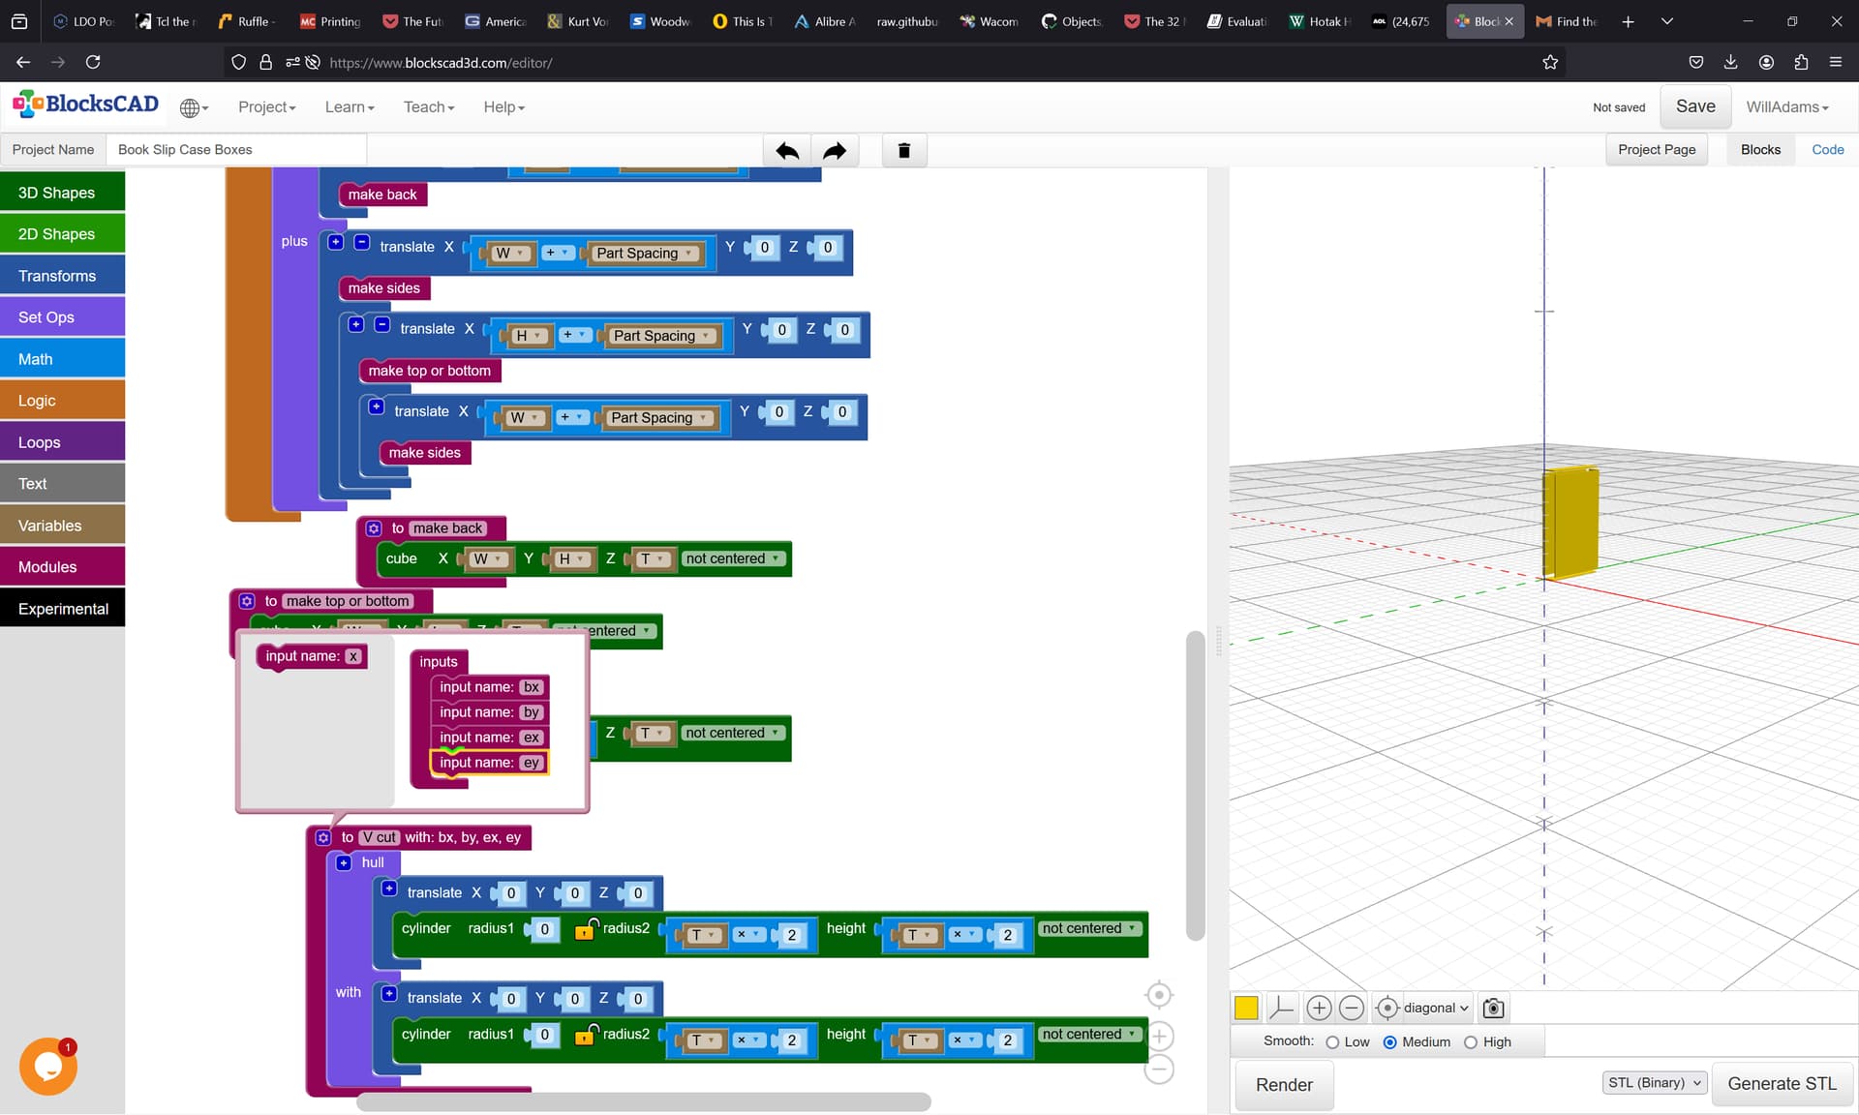
Task: Click the gear on make back procedure
Action: coord(374,528)
